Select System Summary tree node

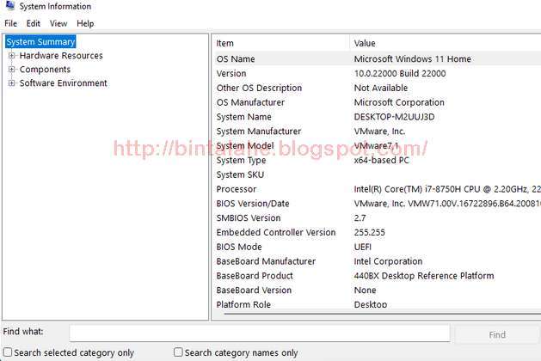tap(40, 42)
